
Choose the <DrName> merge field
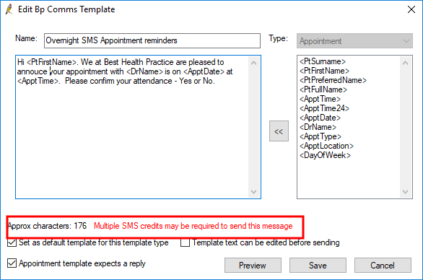(x=318, y=127)
